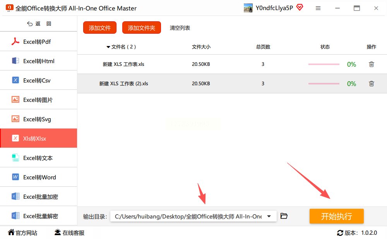Click the 文件大小 column header

(x=201, y=47)
